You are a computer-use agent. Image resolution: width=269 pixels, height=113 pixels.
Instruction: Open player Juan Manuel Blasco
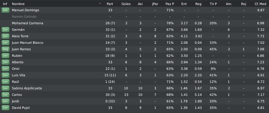point(27,43)
